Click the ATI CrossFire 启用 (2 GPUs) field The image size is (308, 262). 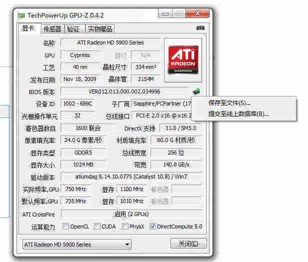131,214
